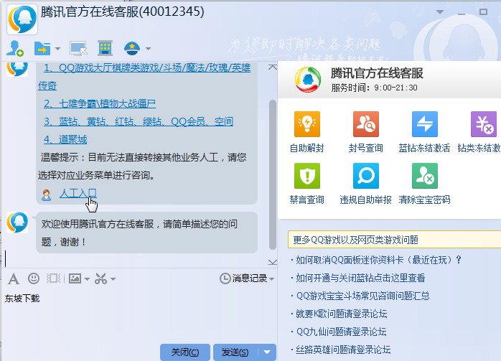Screen dimensions: 501x361
Task: Open the 蓝钻冻结激活 icon
Action: (425, 124)
